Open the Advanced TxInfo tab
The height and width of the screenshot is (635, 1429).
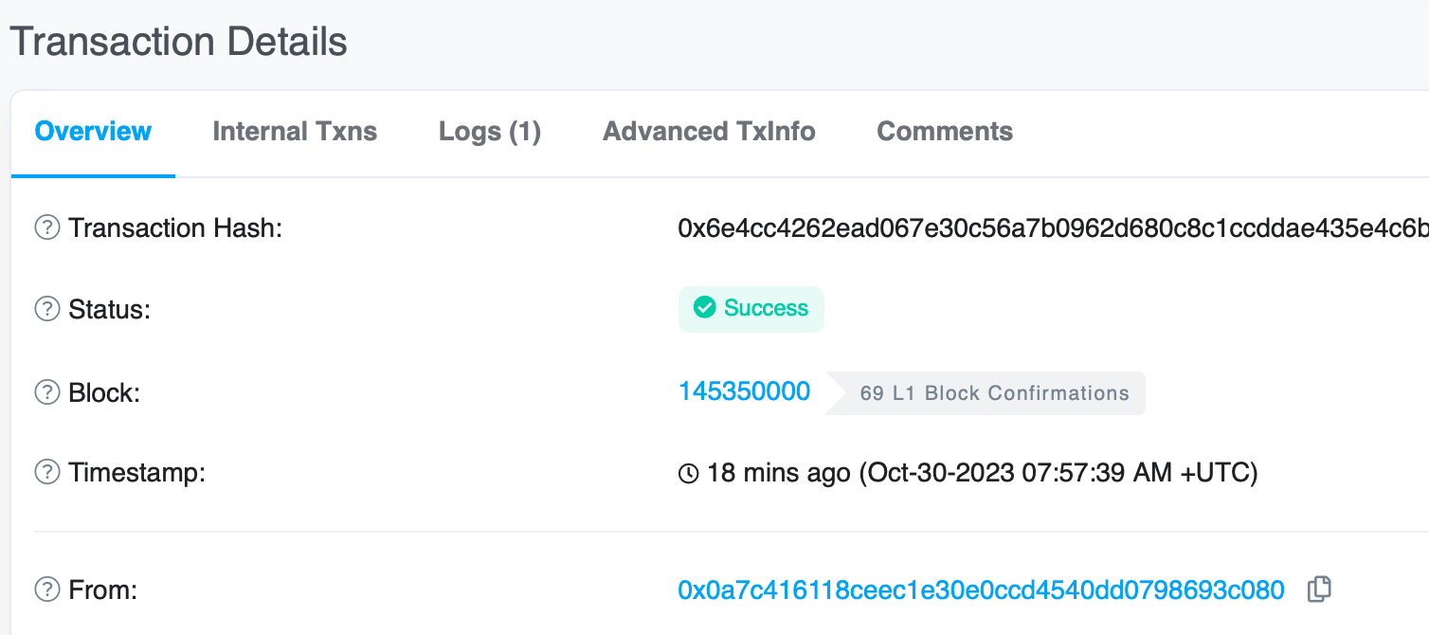tap(709, 132)
